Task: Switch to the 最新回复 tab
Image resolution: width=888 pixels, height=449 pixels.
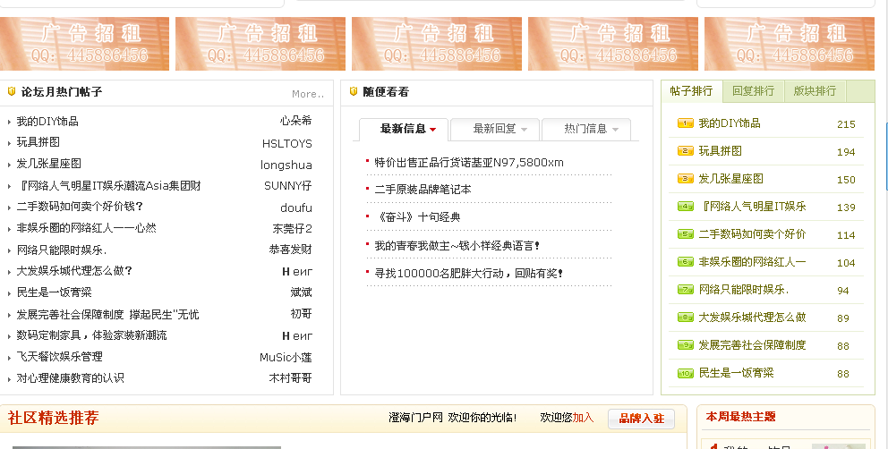Action: [495, 129]
